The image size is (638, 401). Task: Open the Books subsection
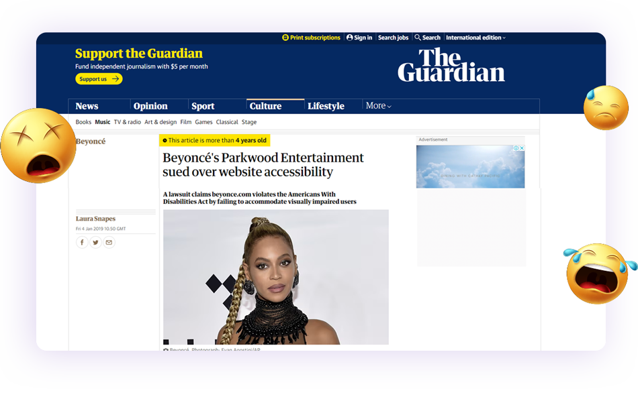coord(83,122)
